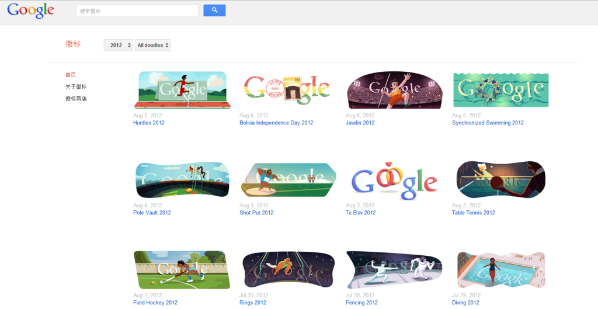Viewport: 598px width, 309px height.
Task: Click the blue magnifier search button
Action: click(214, 11)
